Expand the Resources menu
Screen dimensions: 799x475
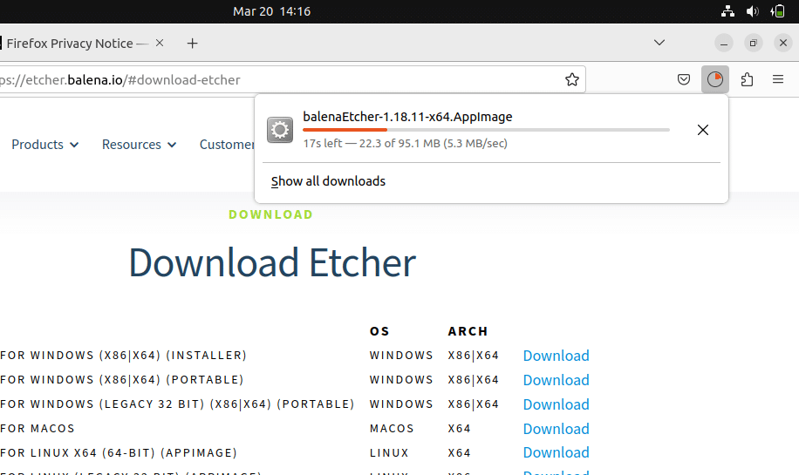139,145
